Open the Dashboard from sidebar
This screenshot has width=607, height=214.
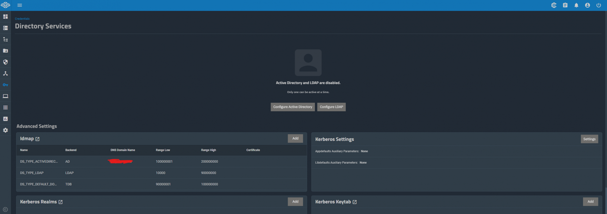point(5,16)
